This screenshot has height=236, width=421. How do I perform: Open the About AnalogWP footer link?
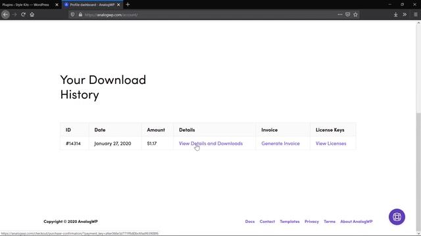(357, 222)
